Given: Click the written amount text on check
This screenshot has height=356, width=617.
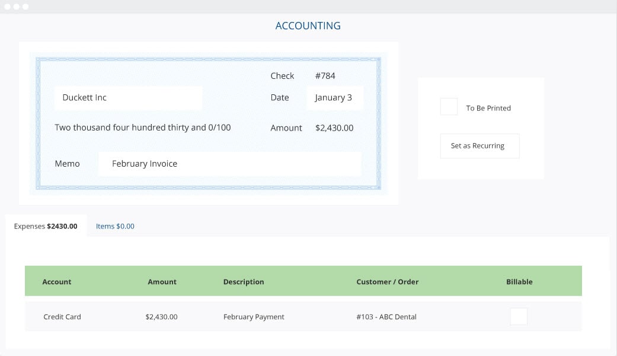Looking at the screenshot, I should [x=143, y=128].
